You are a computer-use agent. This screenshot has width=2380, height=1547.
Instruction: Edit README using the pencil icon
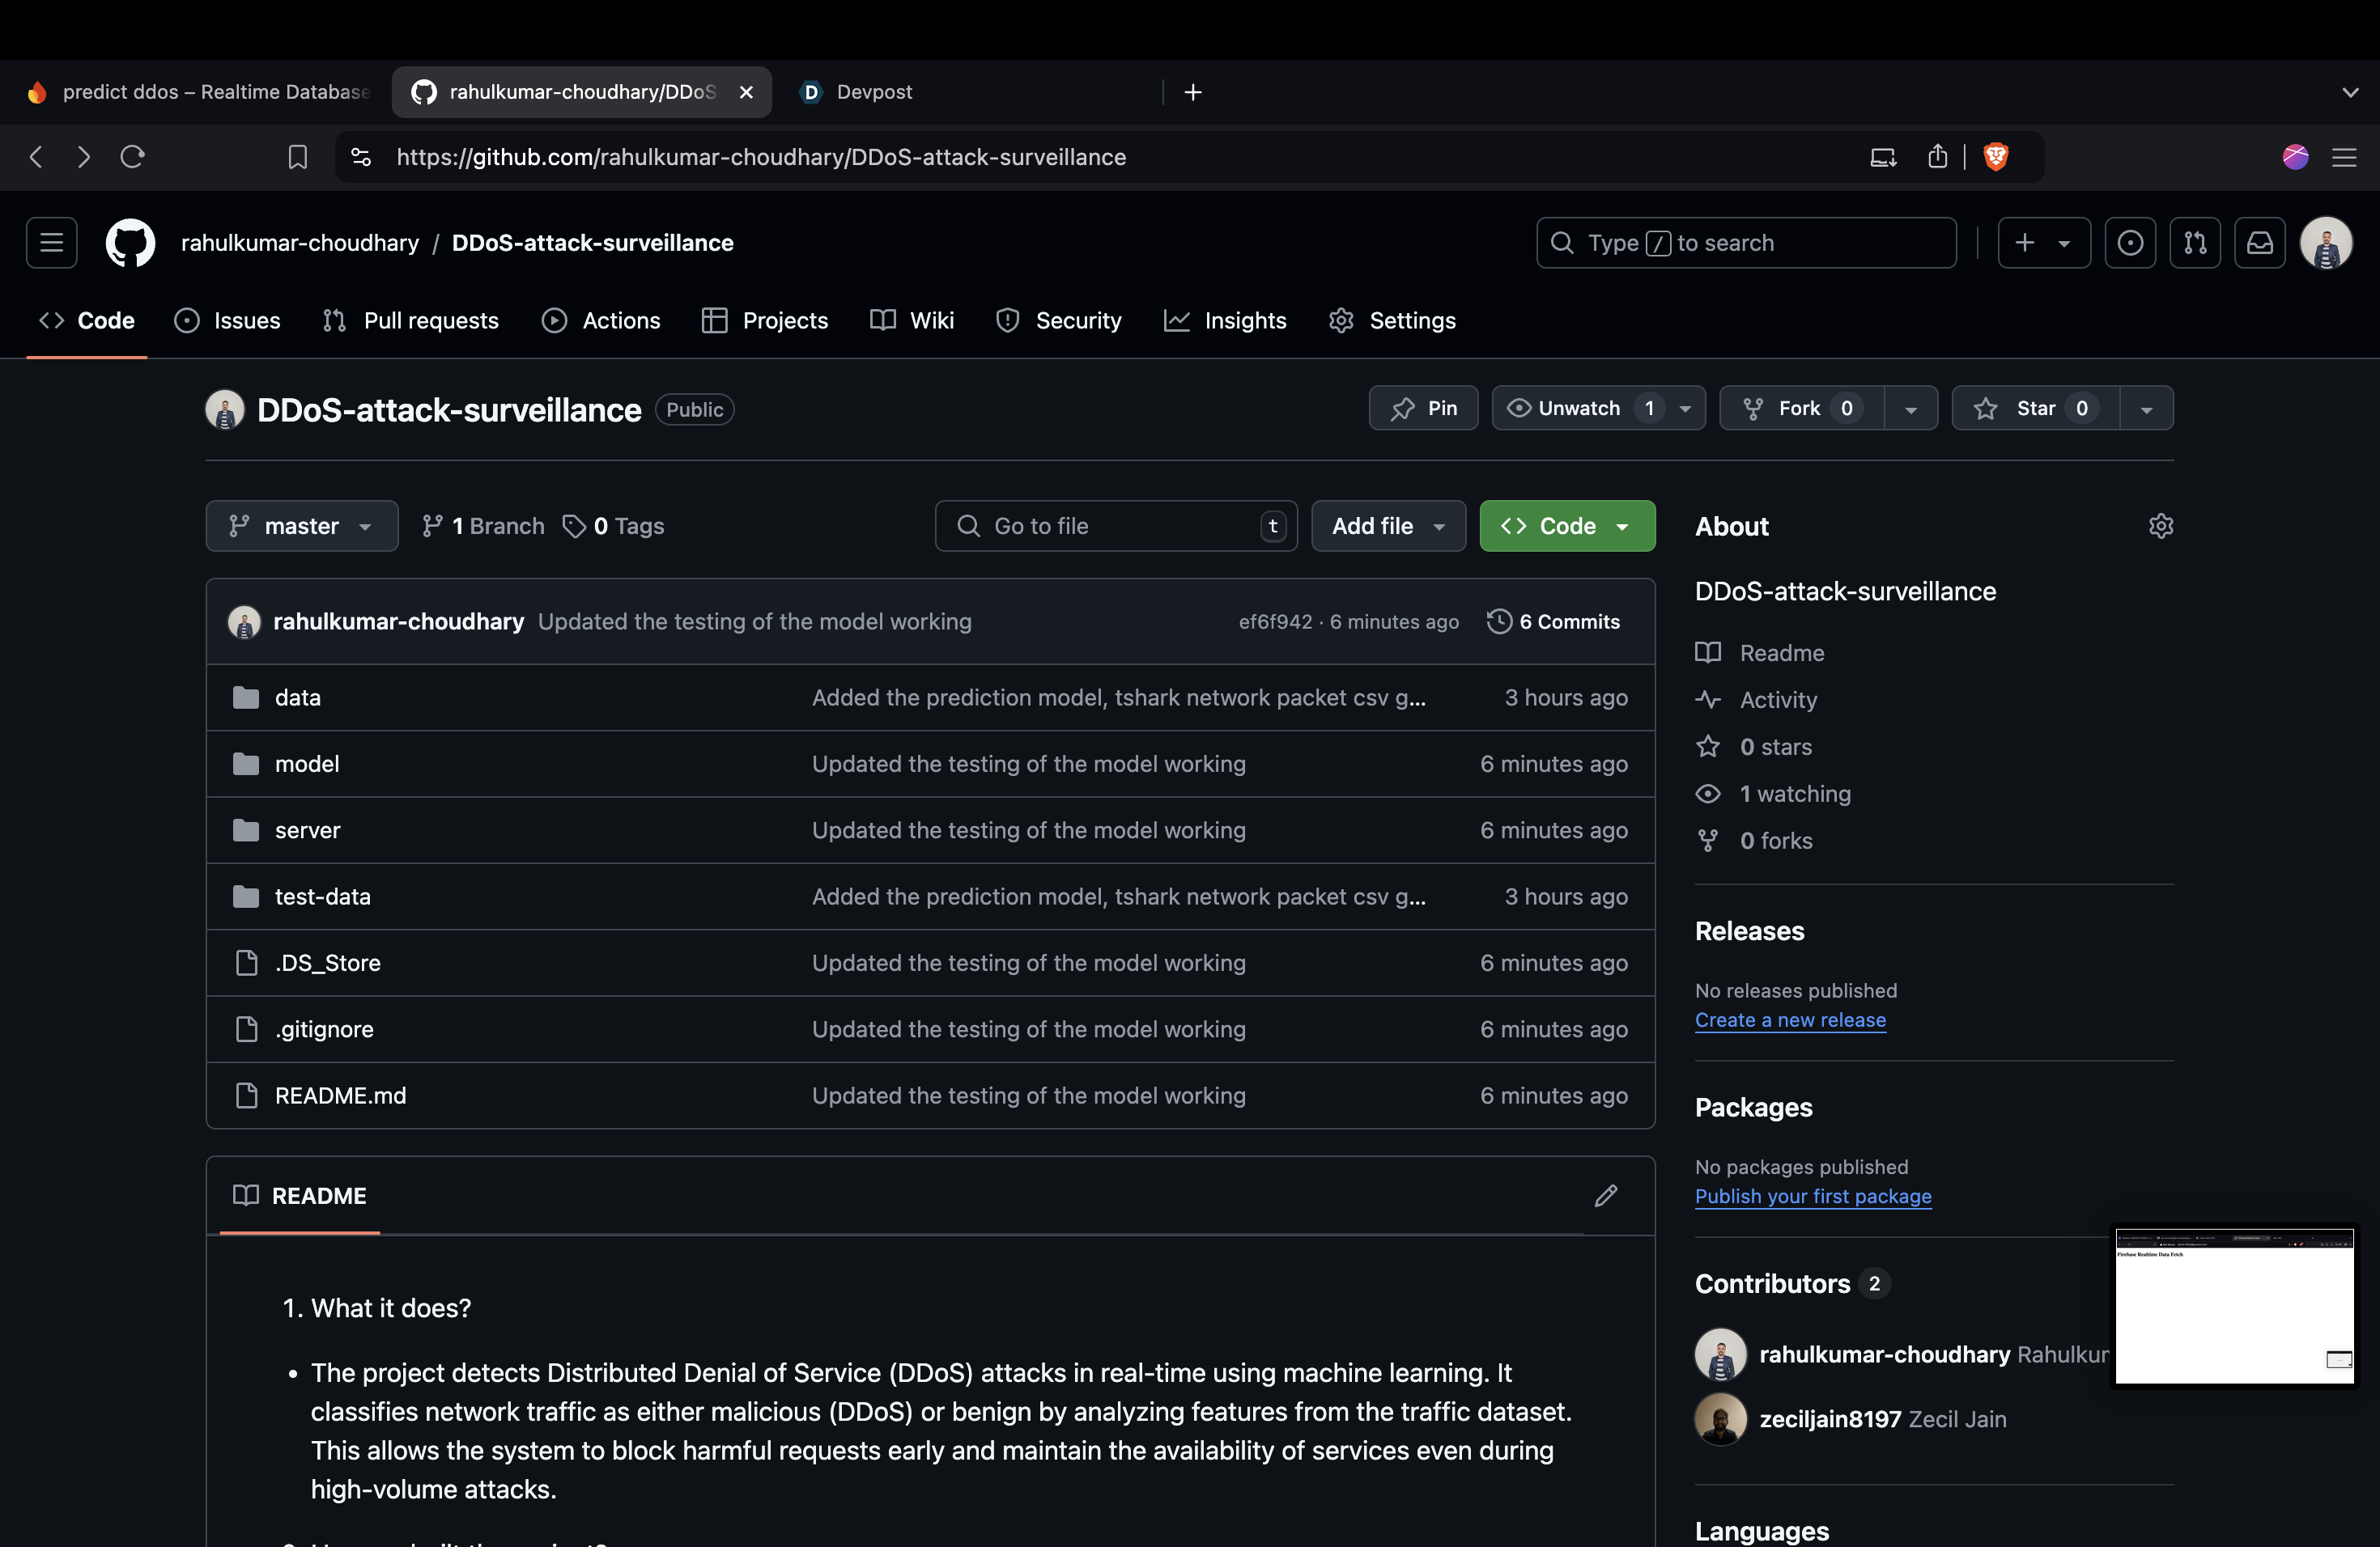[x=1605, y=1195]
